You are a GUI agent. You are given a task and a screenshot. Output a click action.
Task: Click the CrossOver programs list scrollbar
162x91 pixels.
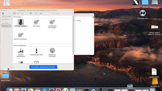point(73,36)
